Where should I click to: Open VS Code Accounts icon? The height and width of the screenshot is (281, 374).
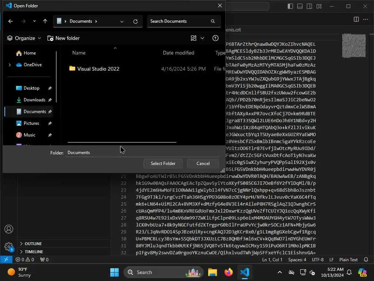[x=9, y=229]
